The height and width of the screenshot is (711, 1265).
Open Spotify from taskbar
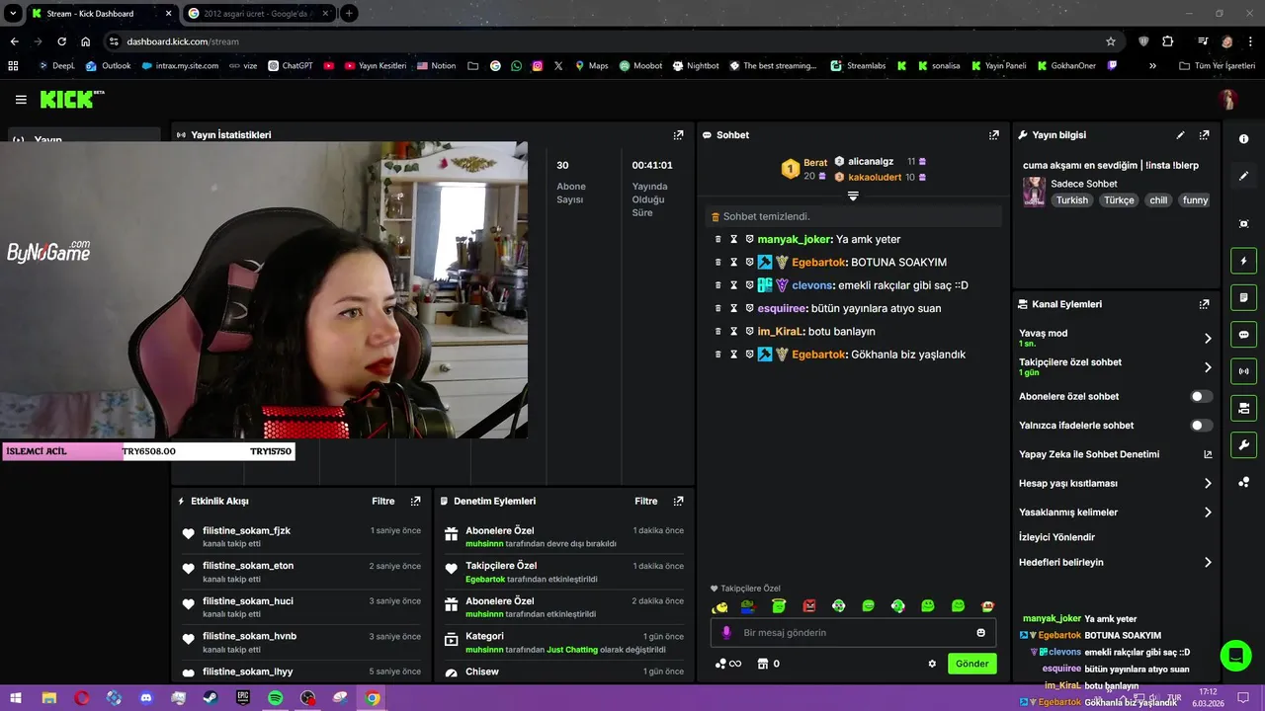tap(276, 698)
